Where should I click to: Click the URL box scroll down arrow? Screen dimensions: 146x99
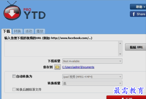click(x=120, y=54)
